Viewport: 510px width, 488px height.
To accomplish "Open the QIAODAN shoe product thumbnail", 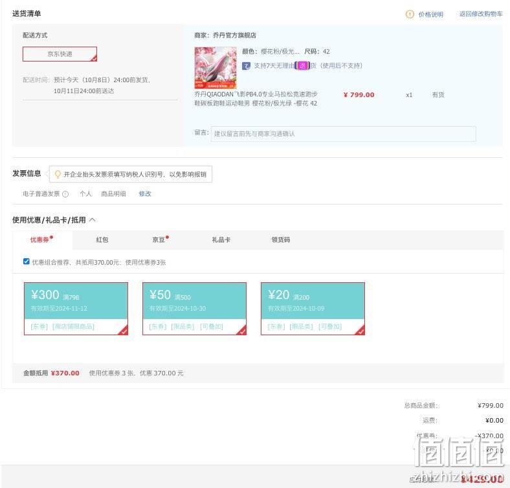I will tap(216, 68).
